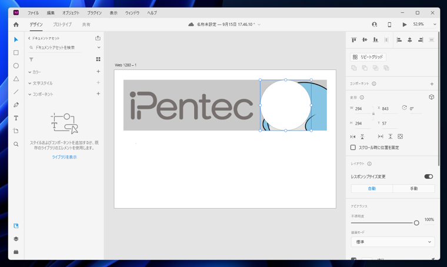The width and height of the screenshot is (447, 267).
Task: Open the Layers panel icon
Action: click(x=16, y=239)
